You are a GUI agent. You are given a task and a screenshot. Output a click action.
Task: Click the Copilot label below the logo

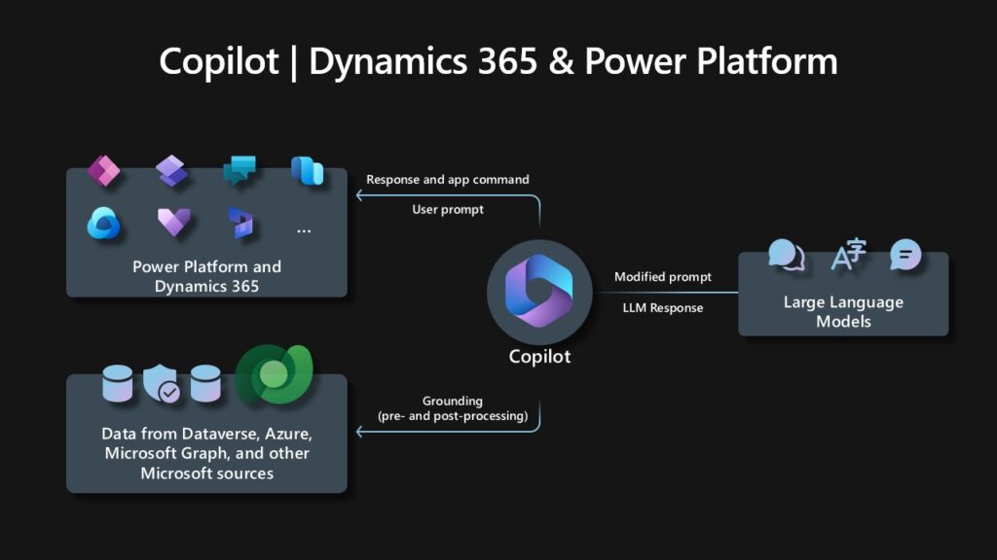point(538,356)
